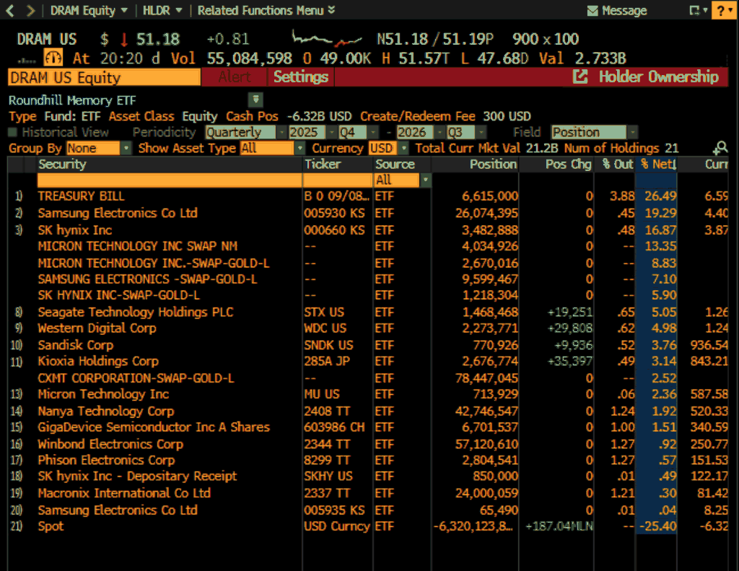
Task: Select Seagate Technology Holdings PLC row
Action: tap(367, 312)
